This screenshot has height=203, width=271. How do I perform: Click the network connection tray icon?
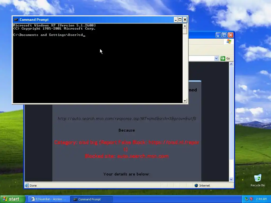pos(246,199)
